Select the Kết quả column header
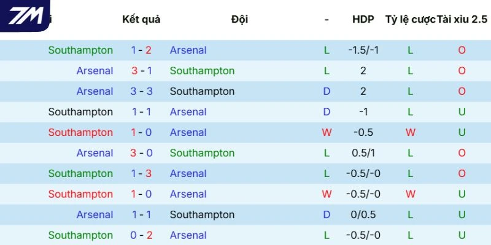 (141, 19)
